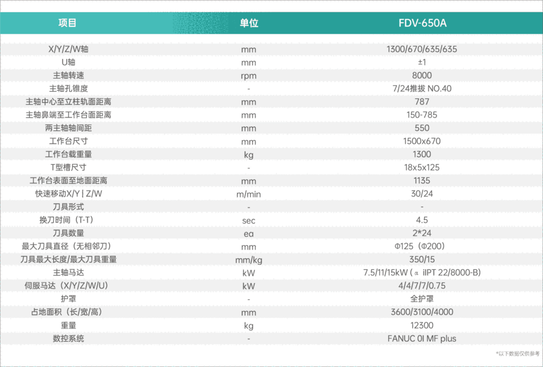Click the Φ125（Φ200）diameter value
This screenshot has height=367, width=543.
click(422, 246)
